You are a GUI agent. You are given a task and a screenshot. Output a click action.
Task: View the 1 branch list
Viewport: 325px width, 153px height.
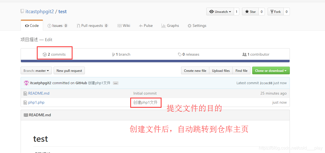[x=121, y=54]
